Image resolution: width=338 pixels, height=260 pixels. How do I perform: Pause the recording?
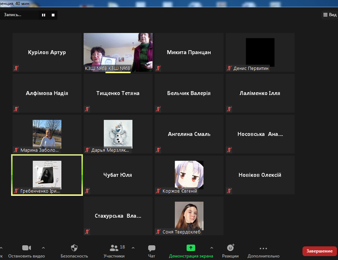tap(43, 15)
